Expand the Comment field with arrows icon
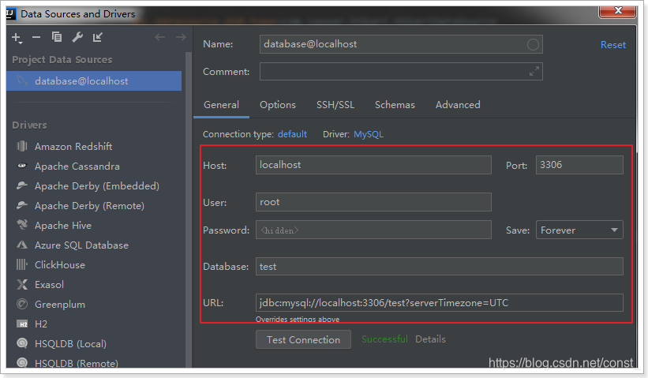 coord(534,72)
